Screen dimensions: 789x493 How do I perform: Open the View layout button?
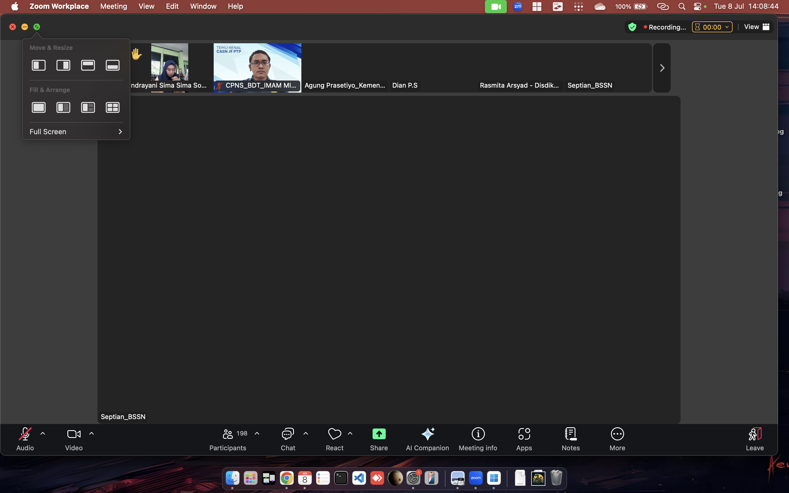(757, 27)
